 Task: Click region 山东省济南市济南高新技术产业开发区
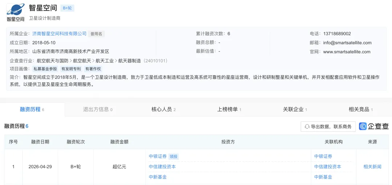[71, 52]
